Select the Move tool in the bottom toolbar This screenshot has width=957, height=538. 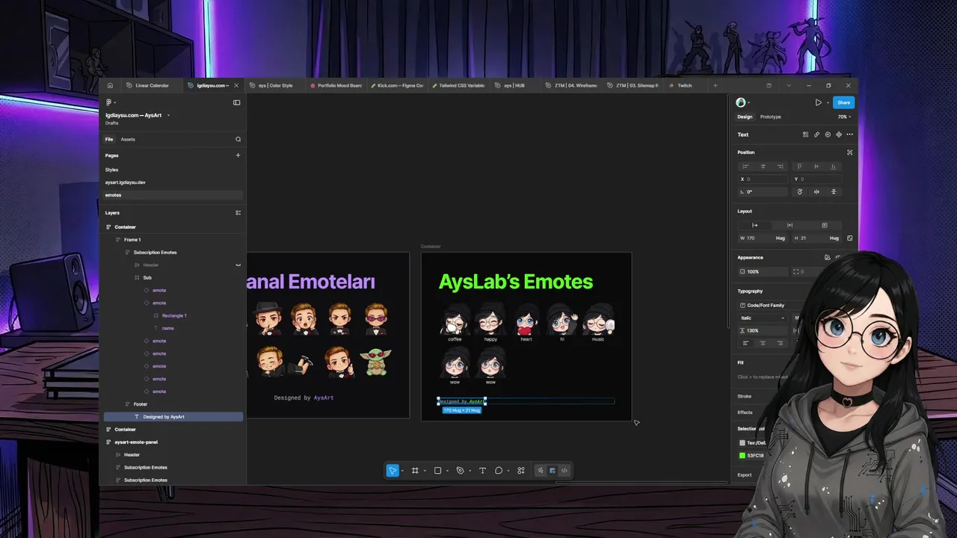point(392,471)
